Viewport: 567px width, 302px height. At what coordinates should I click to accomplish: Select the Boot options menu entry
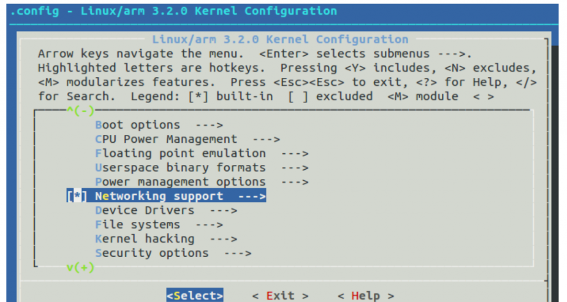point(137,125)
